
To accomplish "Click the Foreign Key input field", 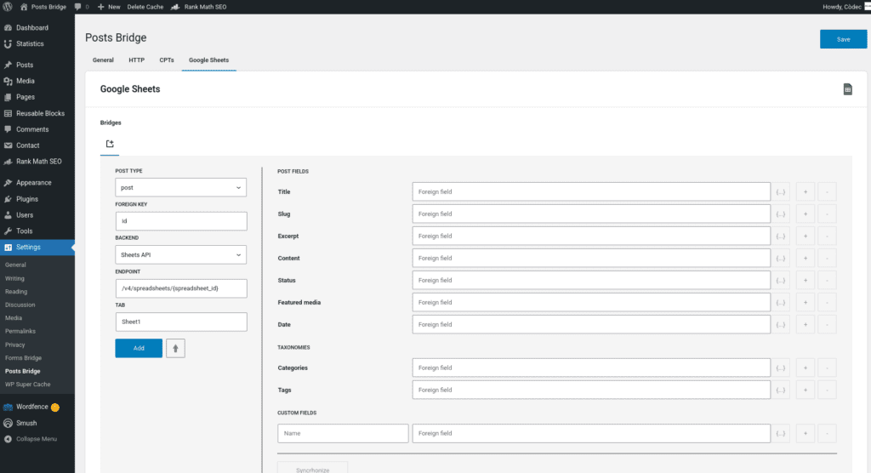I will [181, 221].
